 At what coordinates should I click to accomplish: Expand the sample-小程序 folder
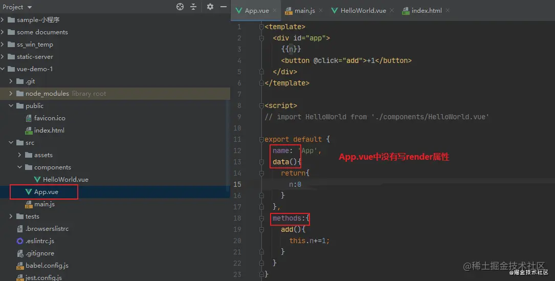click(3, 20)
